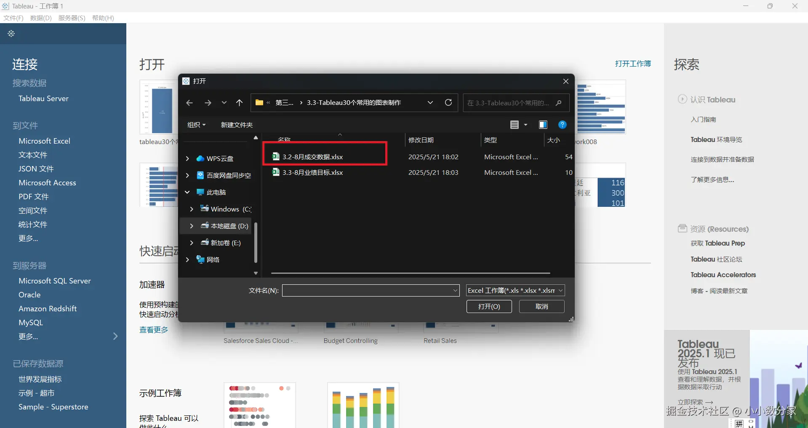808x428 pixels.
Task: Go forward in the file dialog
Action: [x=208, y=103]
